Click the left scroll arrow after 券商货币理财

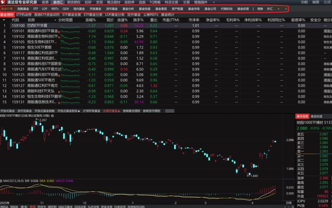point(164,111)
